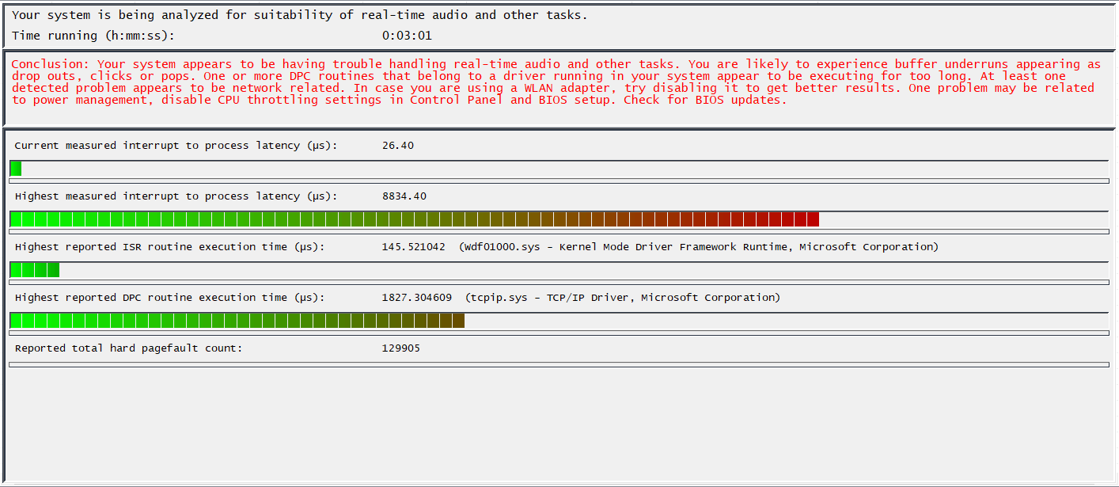This screenshot has width=1119, height=487.
Task: Click the DPC execution time value 1827.304609
Action: [416, 298]
